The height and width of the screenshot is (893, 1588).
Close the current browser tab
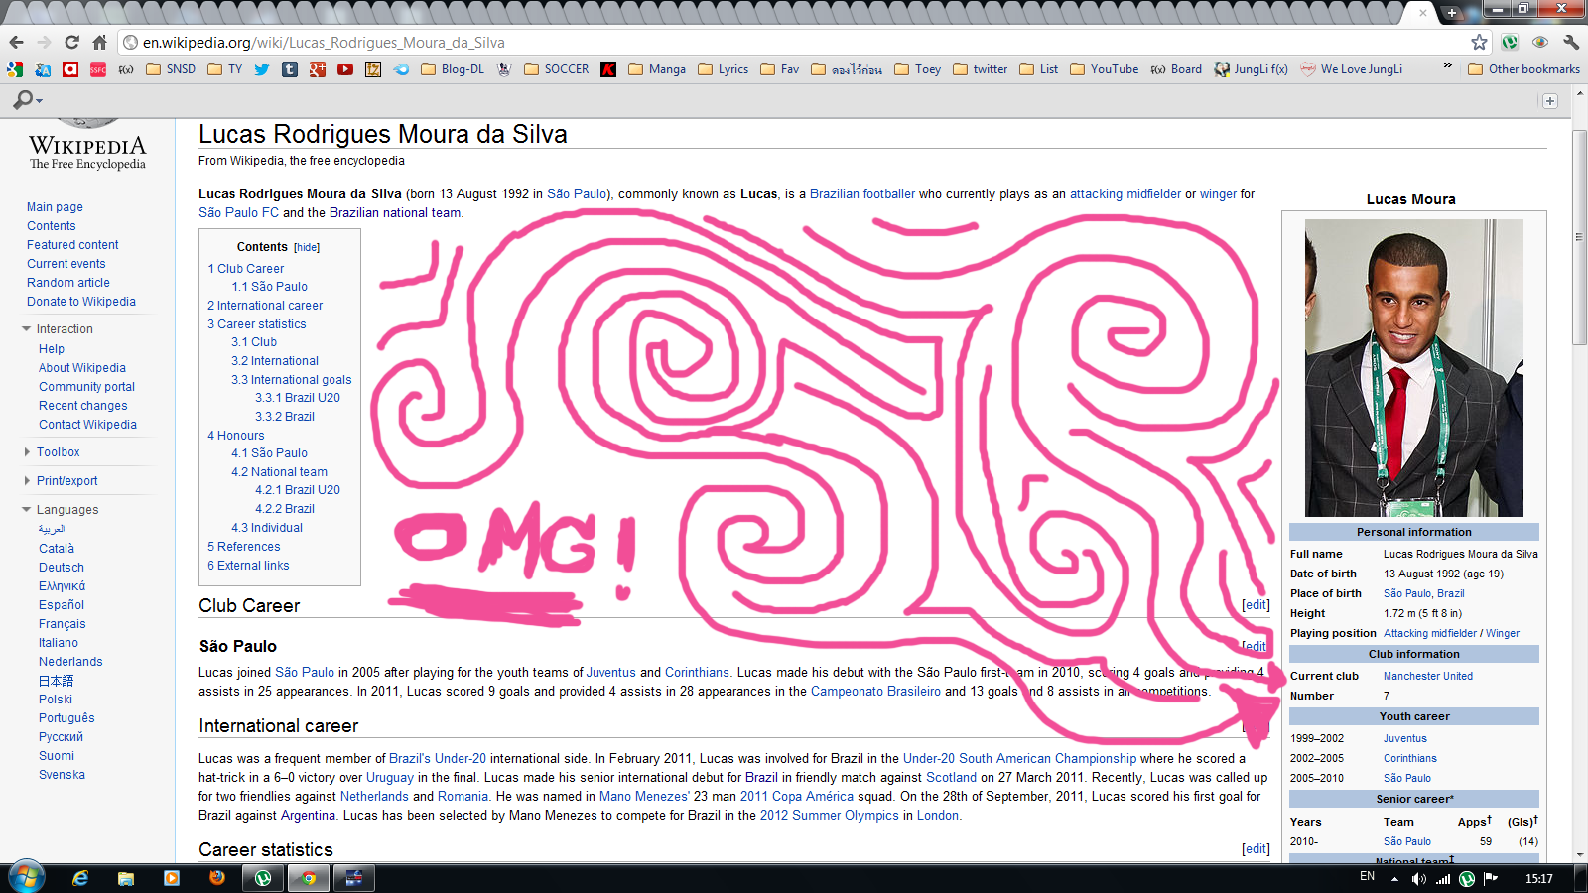(1423, 13)
